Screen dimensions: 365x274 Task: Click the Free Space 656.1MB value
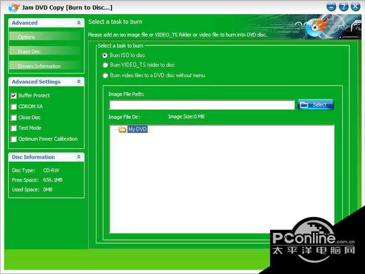[53, 180]
